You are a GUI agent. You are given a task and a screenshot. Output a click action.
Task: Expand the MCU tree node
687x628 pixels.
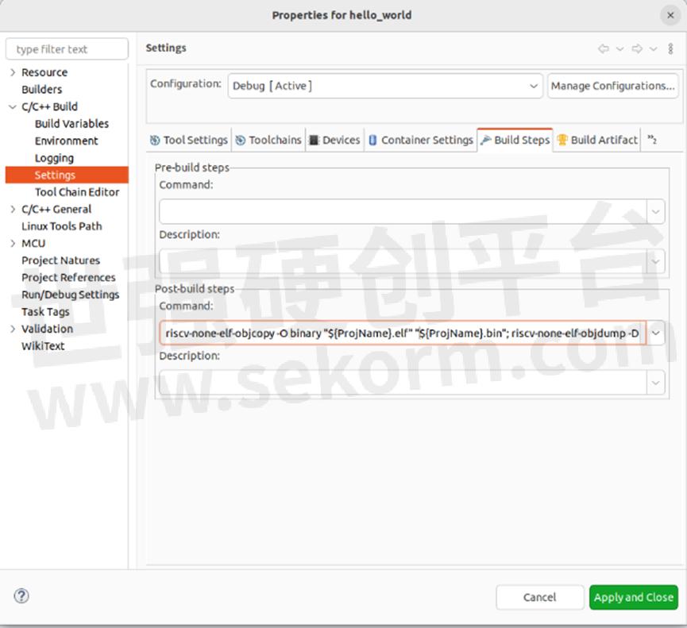click(x=13, y=243)
